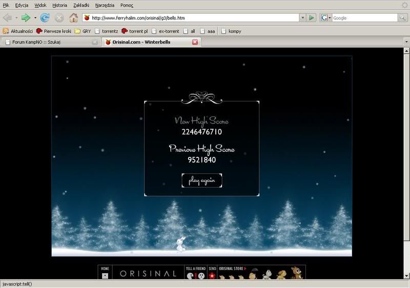Image resolution: width=410 pixels, height=288 pixels.
Task: Open the Zakładki menu
Action: 81,5
